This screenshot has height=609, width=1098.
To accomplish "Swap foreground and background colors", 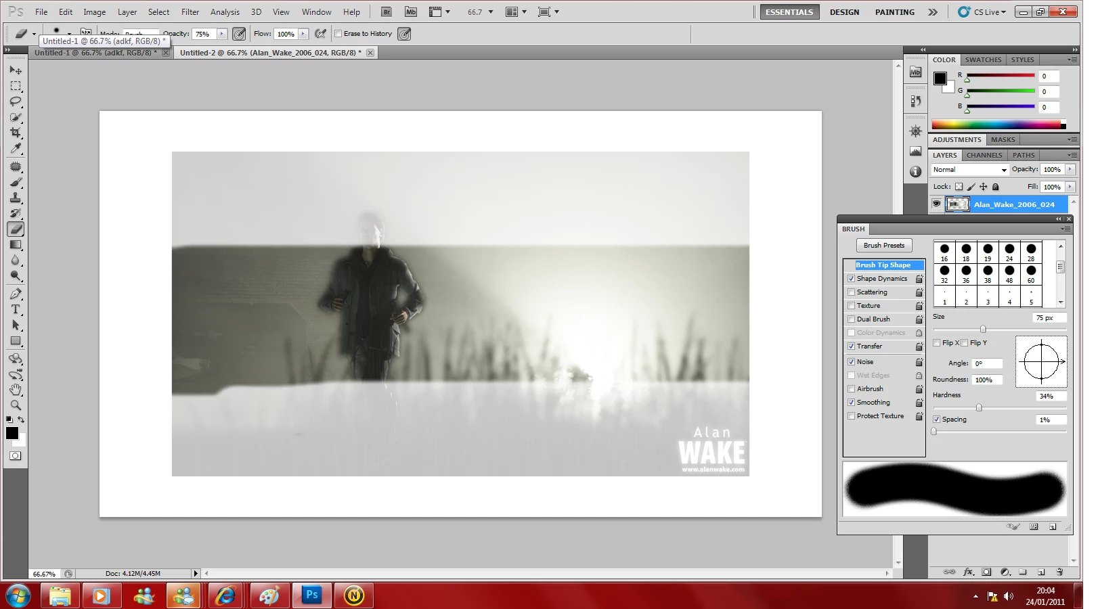I will click(21, 420).
